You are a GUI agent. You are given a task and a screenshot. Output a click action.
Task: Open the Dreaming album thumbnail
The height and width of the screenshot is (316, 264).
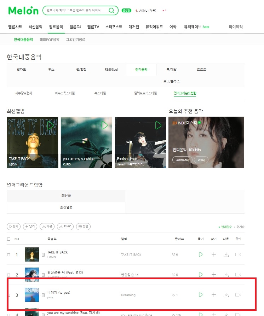pos(32,295)
